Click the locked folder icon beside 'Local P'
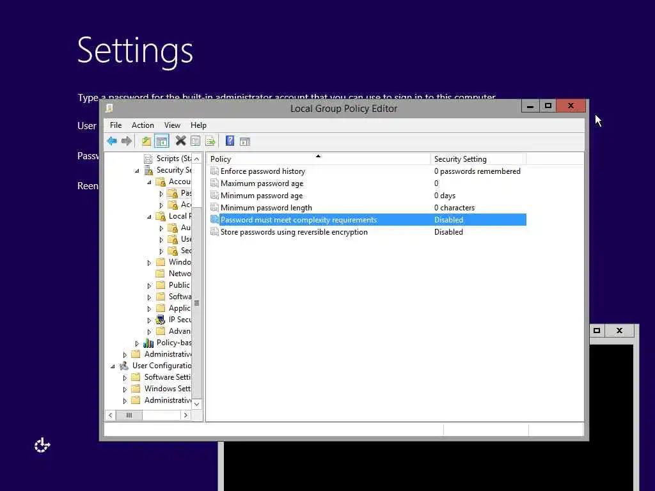 click(161, 216)
